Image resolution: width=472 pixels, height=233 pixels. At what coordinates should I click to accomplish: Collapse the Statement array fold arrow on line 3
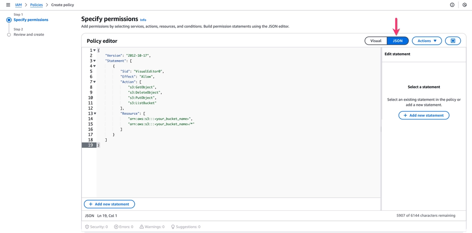point(94,61)
